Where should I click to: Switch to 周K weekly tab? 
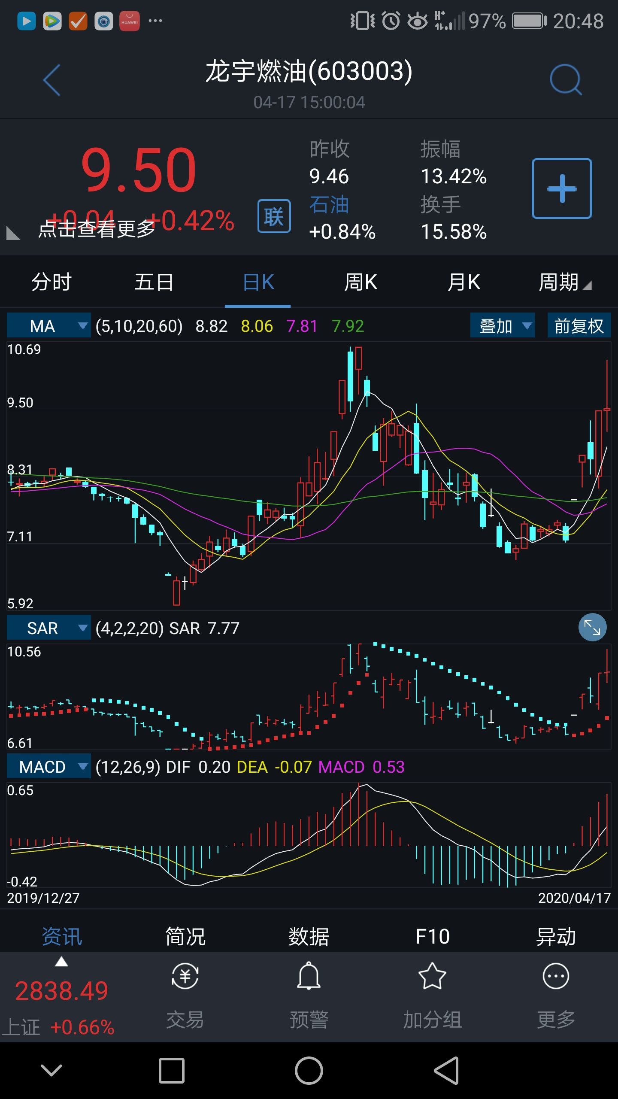pos(360,282)
